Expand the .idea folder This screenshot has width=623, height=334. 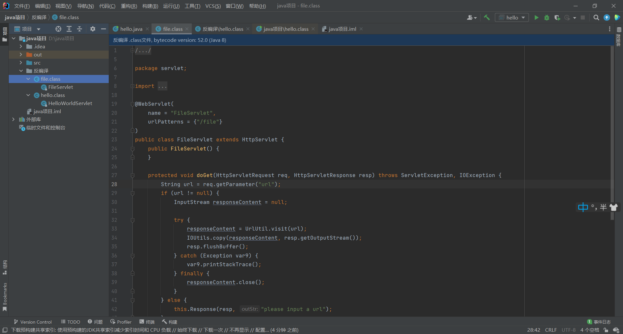pos(21,46)
